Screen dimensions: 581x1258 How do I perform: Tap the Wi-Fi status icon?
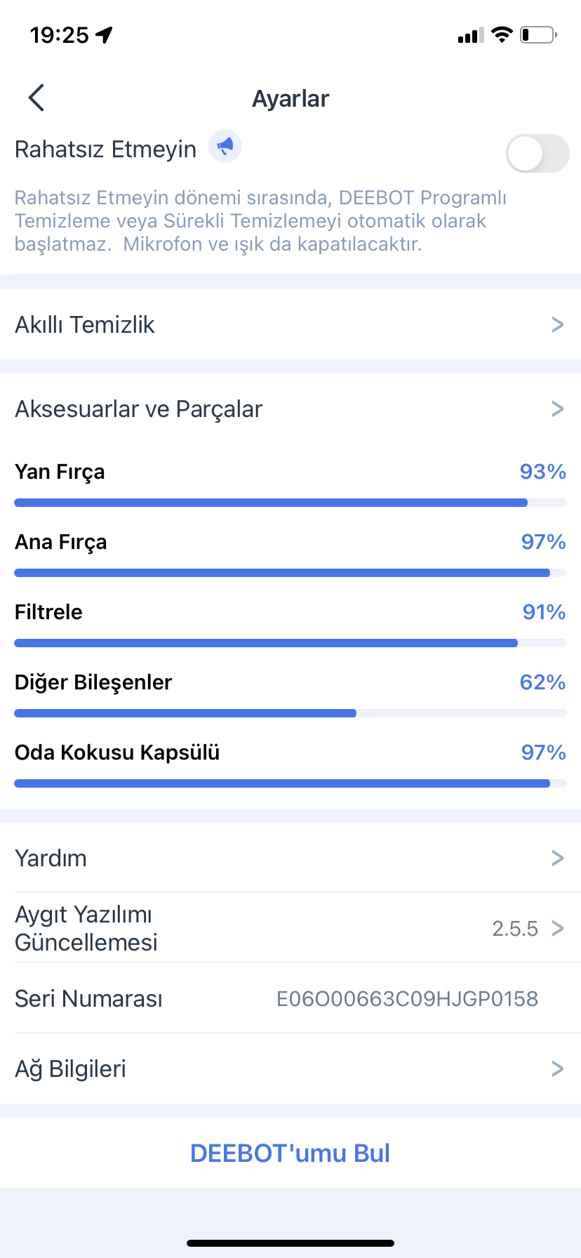tap(502, 34)
